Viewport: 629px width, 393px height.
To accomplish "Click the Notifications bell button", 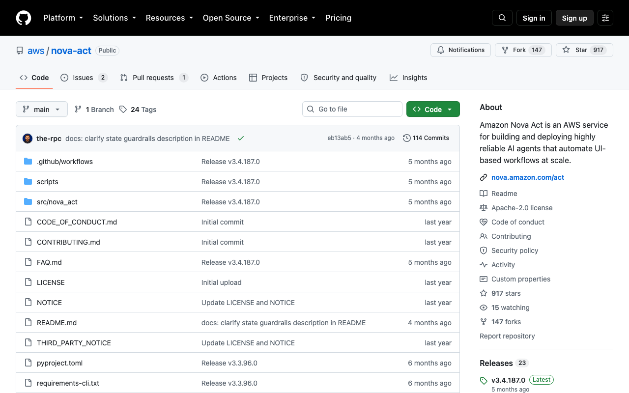I will pyautogui.click(x=460, y=50).
